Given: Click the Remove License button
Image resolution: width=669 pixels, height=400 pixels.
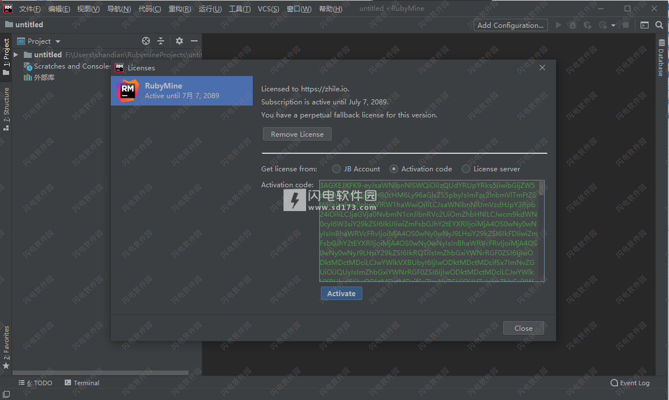Looking at the screenshot, I should coord(297,134).
